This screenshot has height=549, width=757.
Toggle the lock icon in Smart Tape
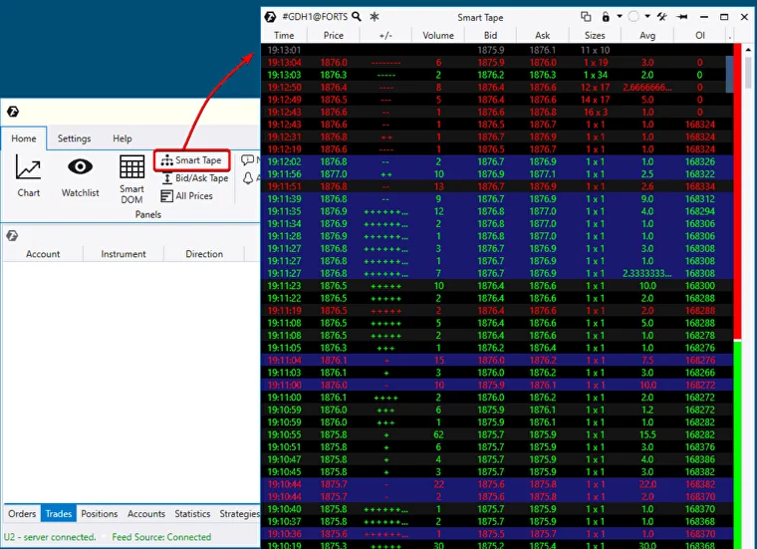605,17
